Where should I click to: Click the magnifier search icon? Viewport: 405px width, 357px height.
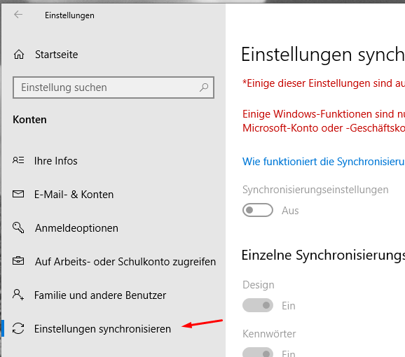coord(204,87)
